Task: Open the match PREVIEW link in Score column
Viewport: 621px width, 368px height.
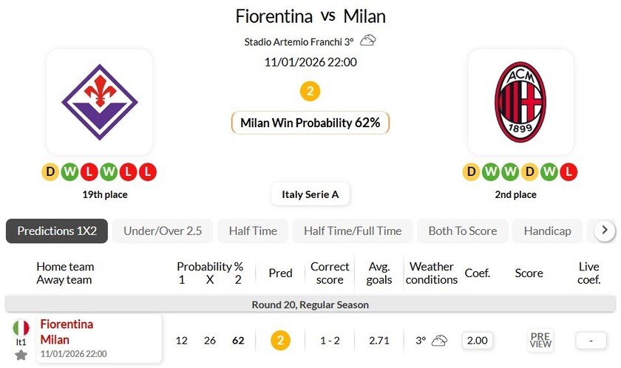Action: 540,340
